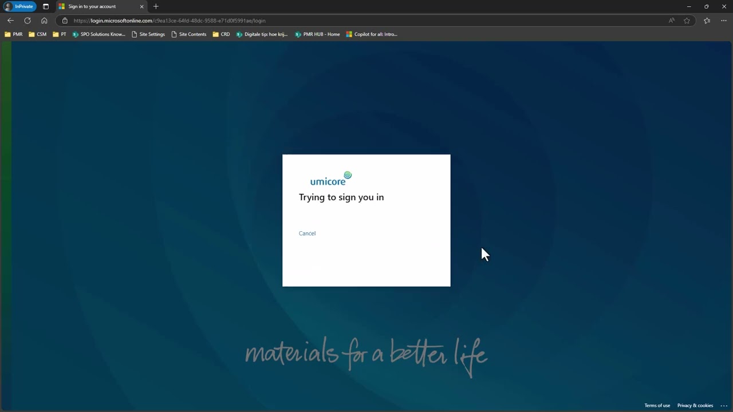Image resolution: width=733 pixels, height=412 pixels.
Task: Go to the home page icon
Action: click(44, 21)
